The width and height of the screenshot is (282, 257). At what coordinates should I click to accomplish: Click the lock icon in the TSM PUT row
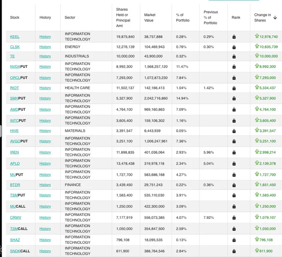[234, 195]
